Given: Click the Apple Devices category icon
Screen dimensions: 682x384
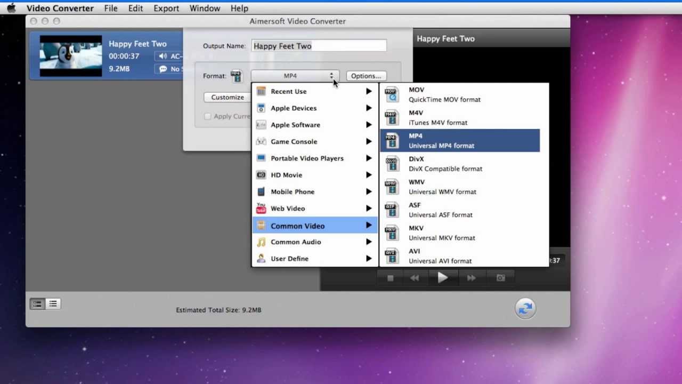Looking at the screenshot, I should pos(261,108).
